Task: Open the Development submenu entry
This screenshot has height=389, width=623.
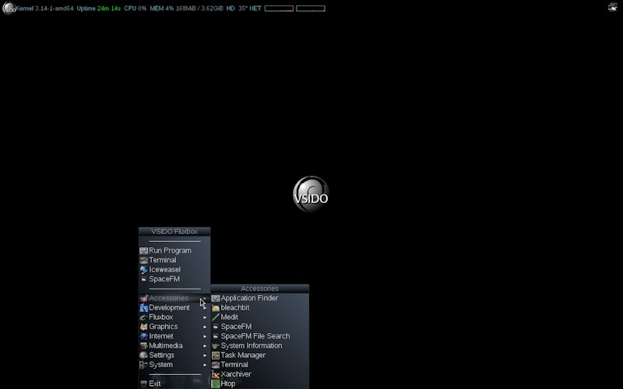Action: tap(174, 307)
